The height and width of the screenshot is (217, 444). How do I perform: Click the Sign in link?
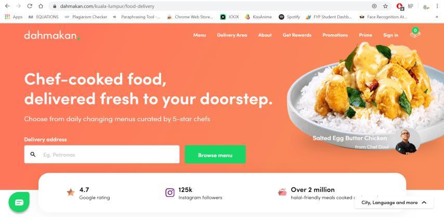391,35
